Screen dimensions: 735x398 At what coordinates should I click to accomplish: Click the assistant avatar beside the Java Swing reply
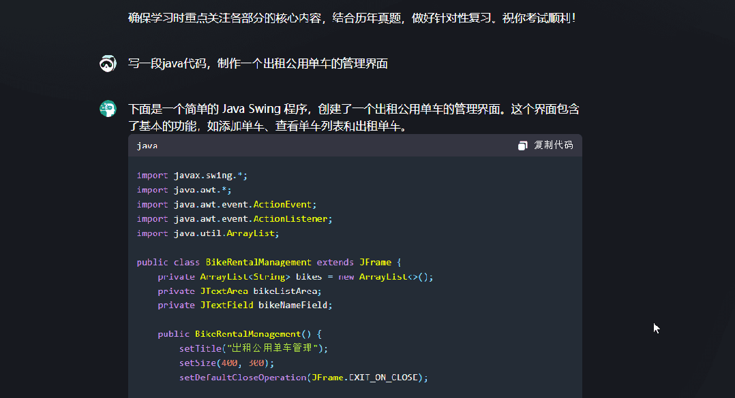point(108,108)
